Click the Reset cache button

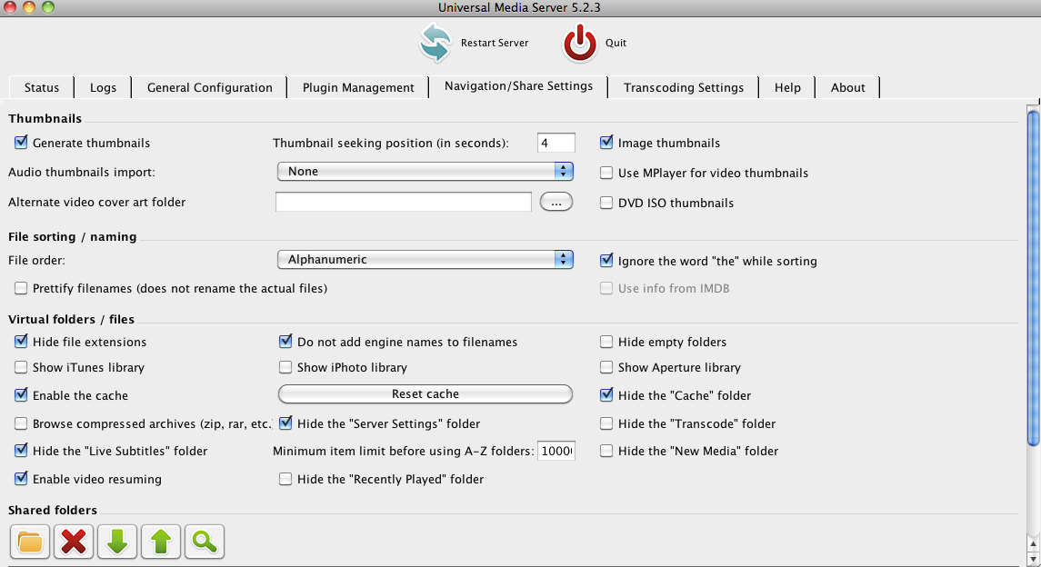tap(425, 394)
